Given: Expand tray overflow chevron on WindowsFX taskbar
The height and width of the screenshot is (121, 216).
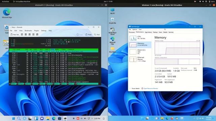Looking at the screenshot, I should click(92, 118).
